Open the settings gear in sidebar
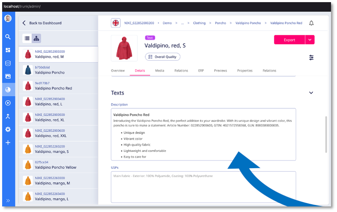This screenshot has width=337, height=212. point(8,129)
